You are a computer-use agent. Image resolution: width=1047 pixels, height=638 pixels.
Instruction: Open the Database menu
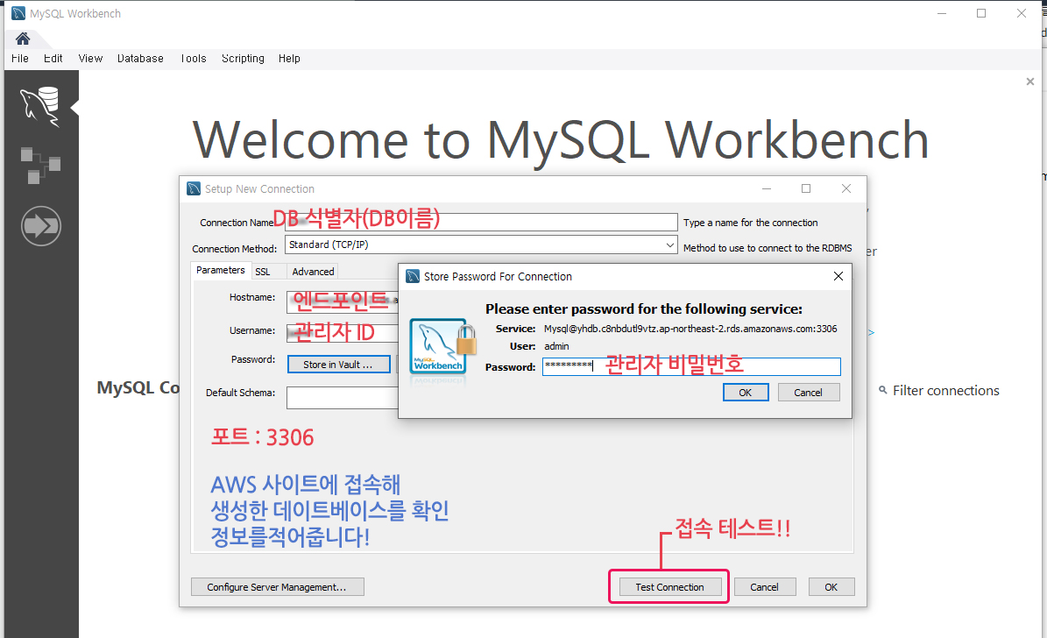pos(140,58)
